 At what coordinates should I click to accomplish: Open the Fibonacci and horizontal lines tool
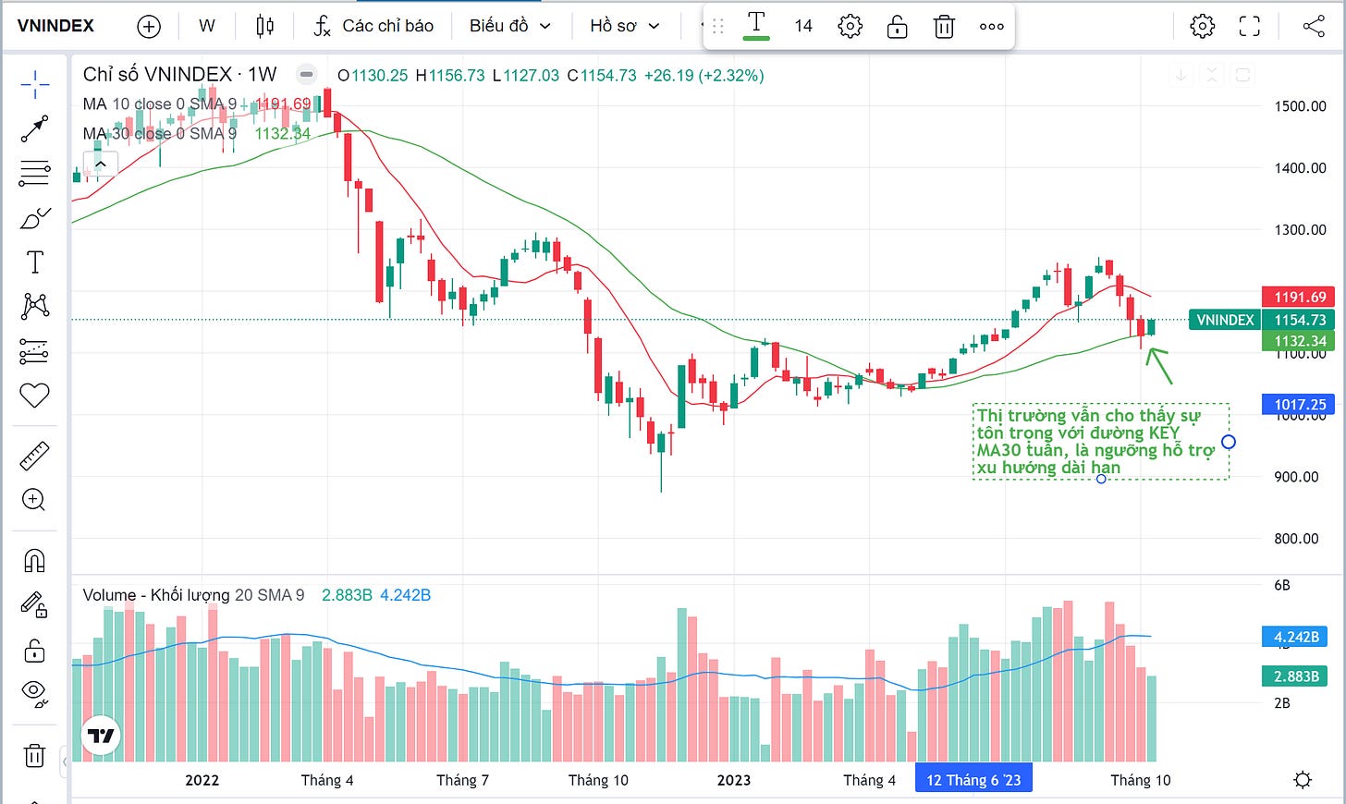34,173
